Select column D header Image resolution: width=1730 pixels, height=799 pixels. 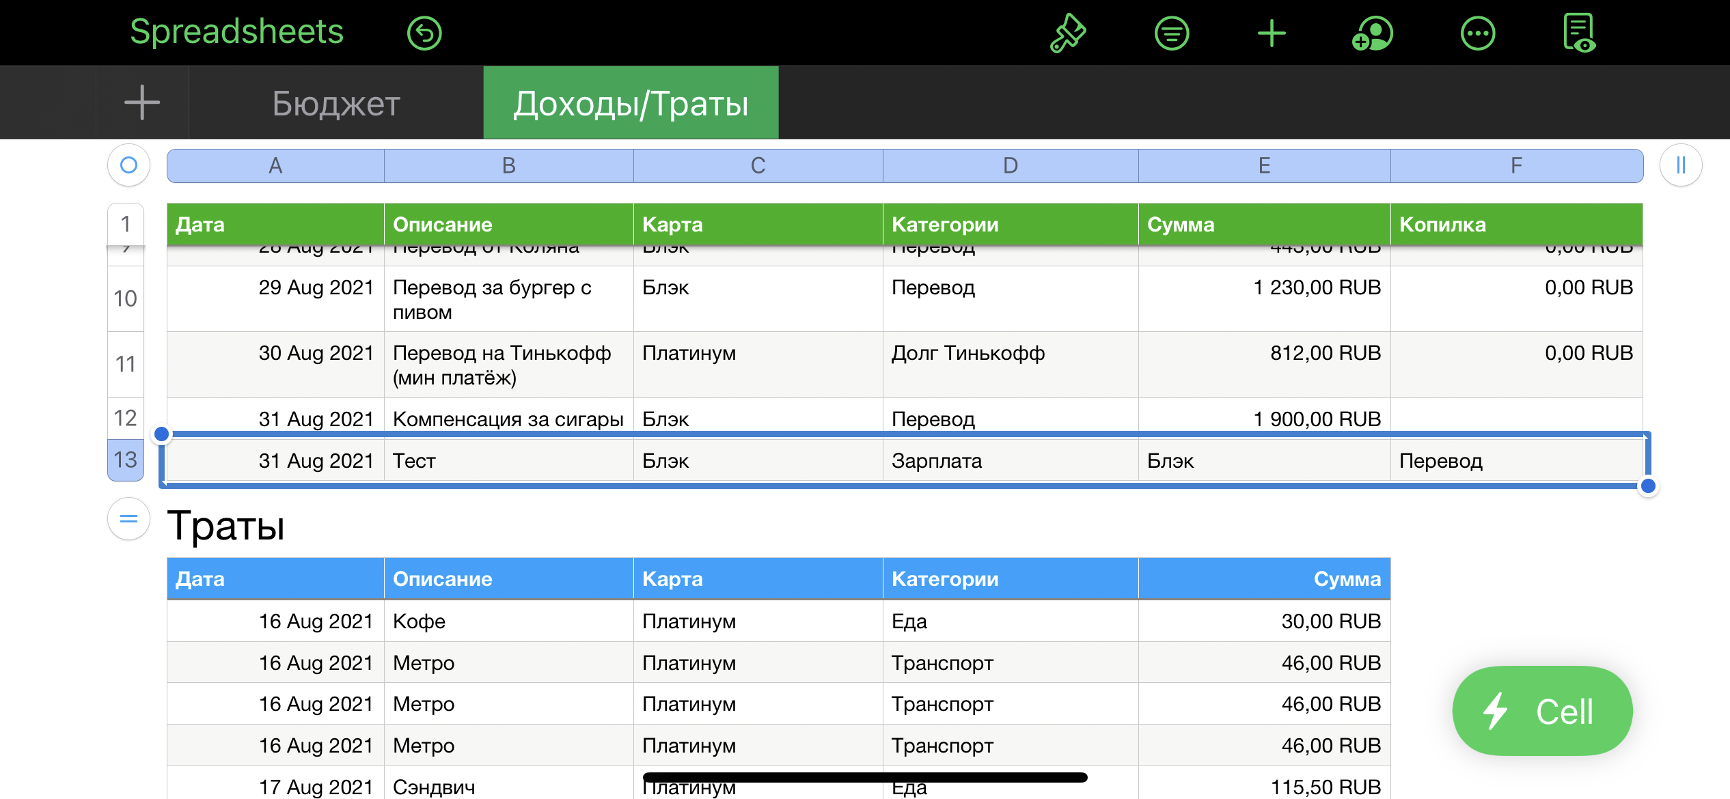[1010, 166]
